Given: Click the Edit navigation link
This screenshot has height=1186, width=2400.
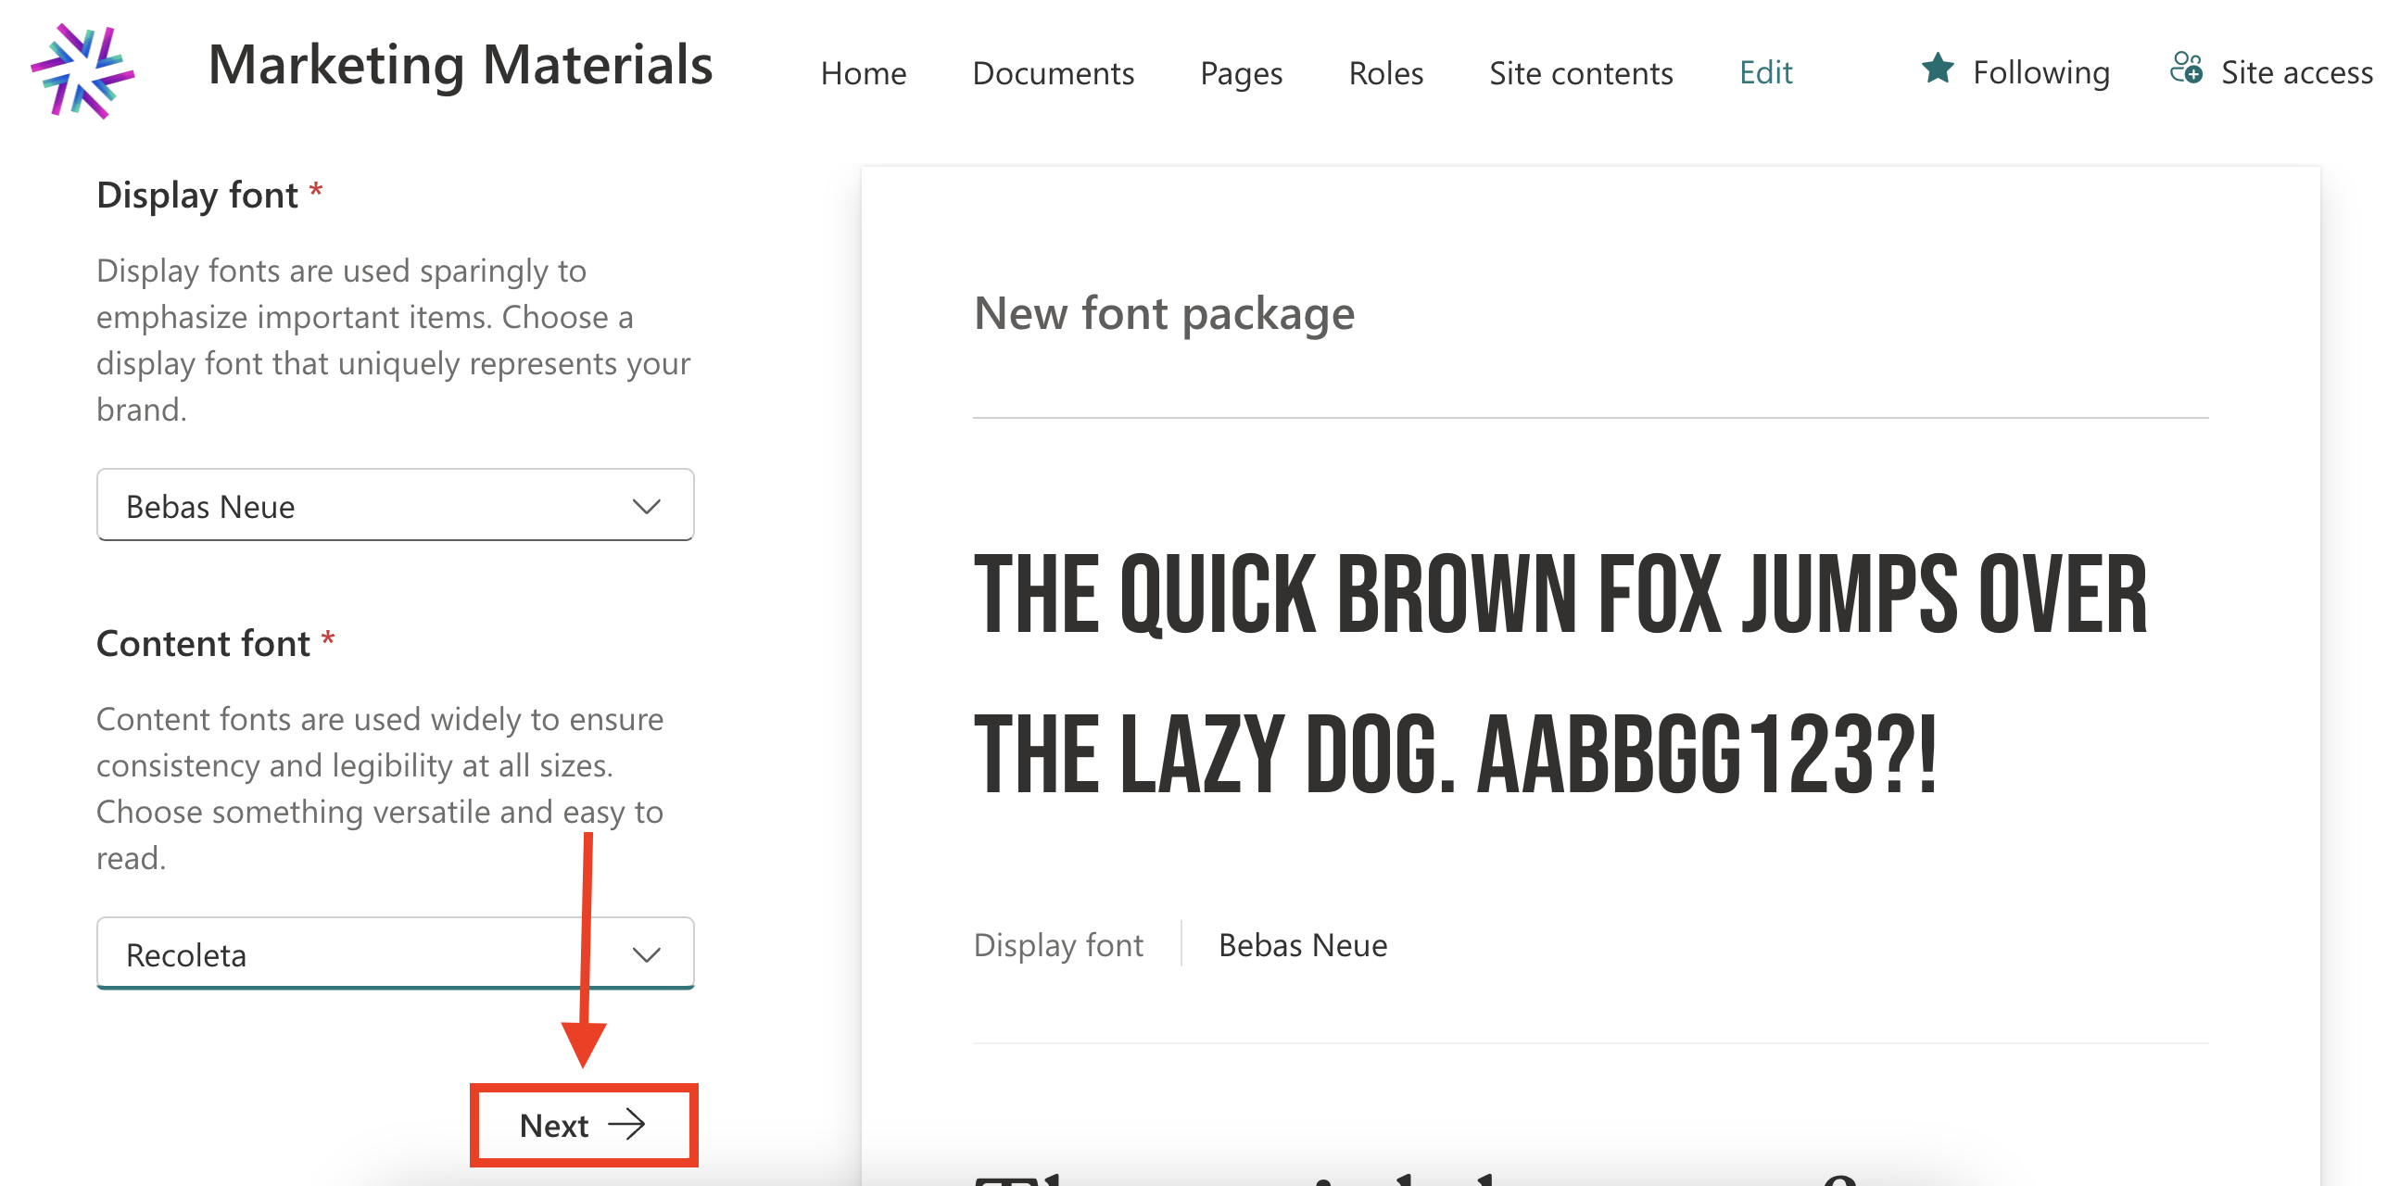Looking at the screenshot, I should click(x=1764, y=72).
